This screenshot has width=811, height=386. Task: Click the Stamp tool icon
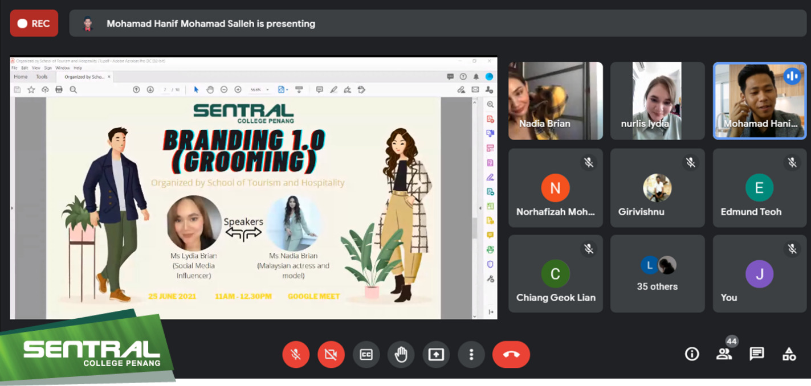coord(361,89)
